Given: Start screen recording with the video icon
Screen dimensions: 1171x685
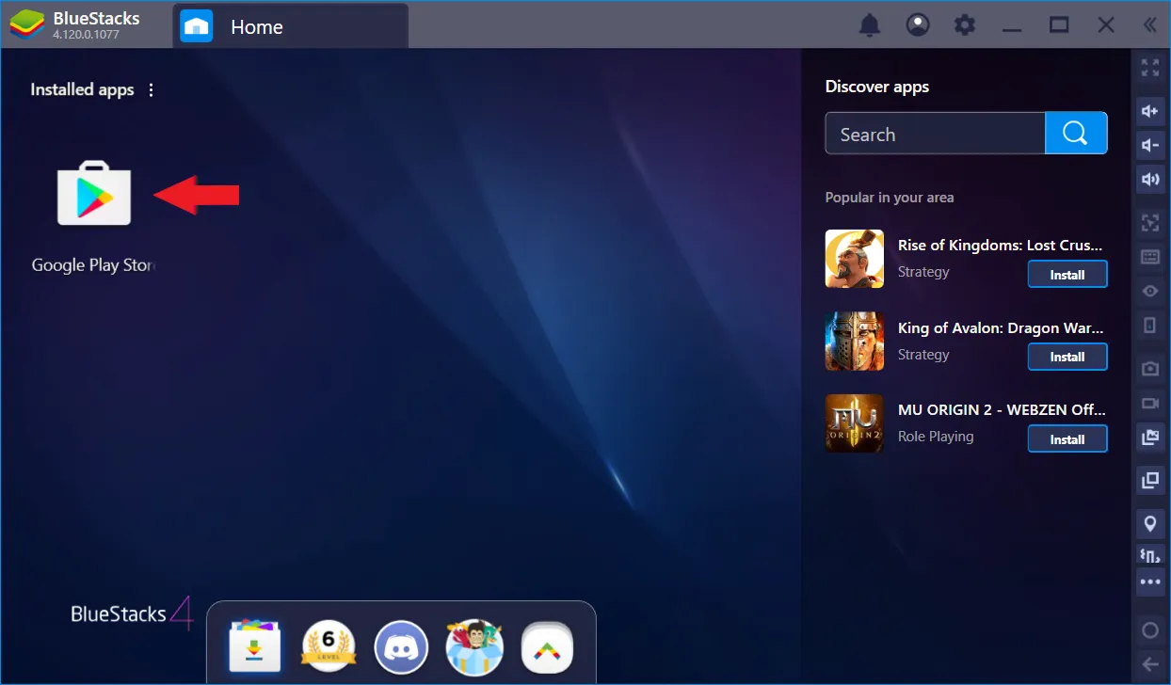Looking at the screenshot, I should [1149, 403].
